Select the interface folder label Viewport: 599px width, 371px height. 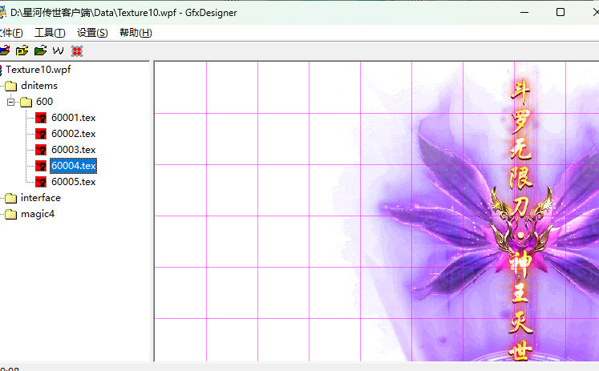(40, 198)
